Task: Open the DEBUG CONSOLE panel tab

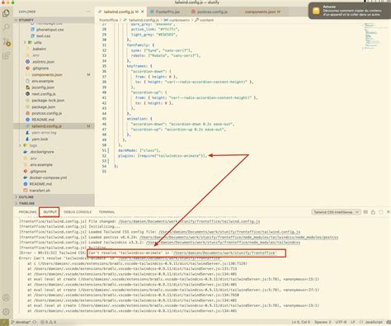Action: coord(78,212)
